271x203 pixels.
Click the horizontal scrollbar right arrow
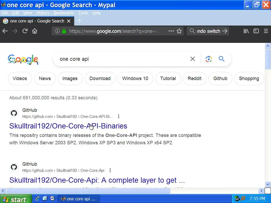click(261, 191)
